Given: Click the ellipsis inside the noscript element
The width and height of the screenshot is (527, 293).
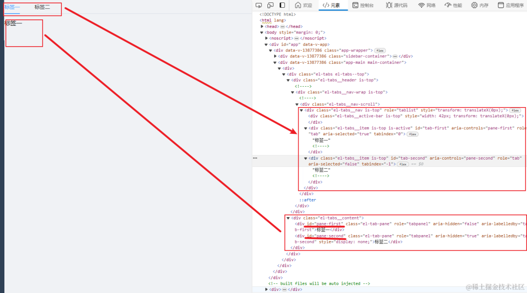Looking at the screenshot, I should tap(297, 38).
